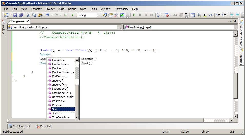This screenshot has width=245, height=135.
Task: Click the Save All icon
Action: coord(21,15)
